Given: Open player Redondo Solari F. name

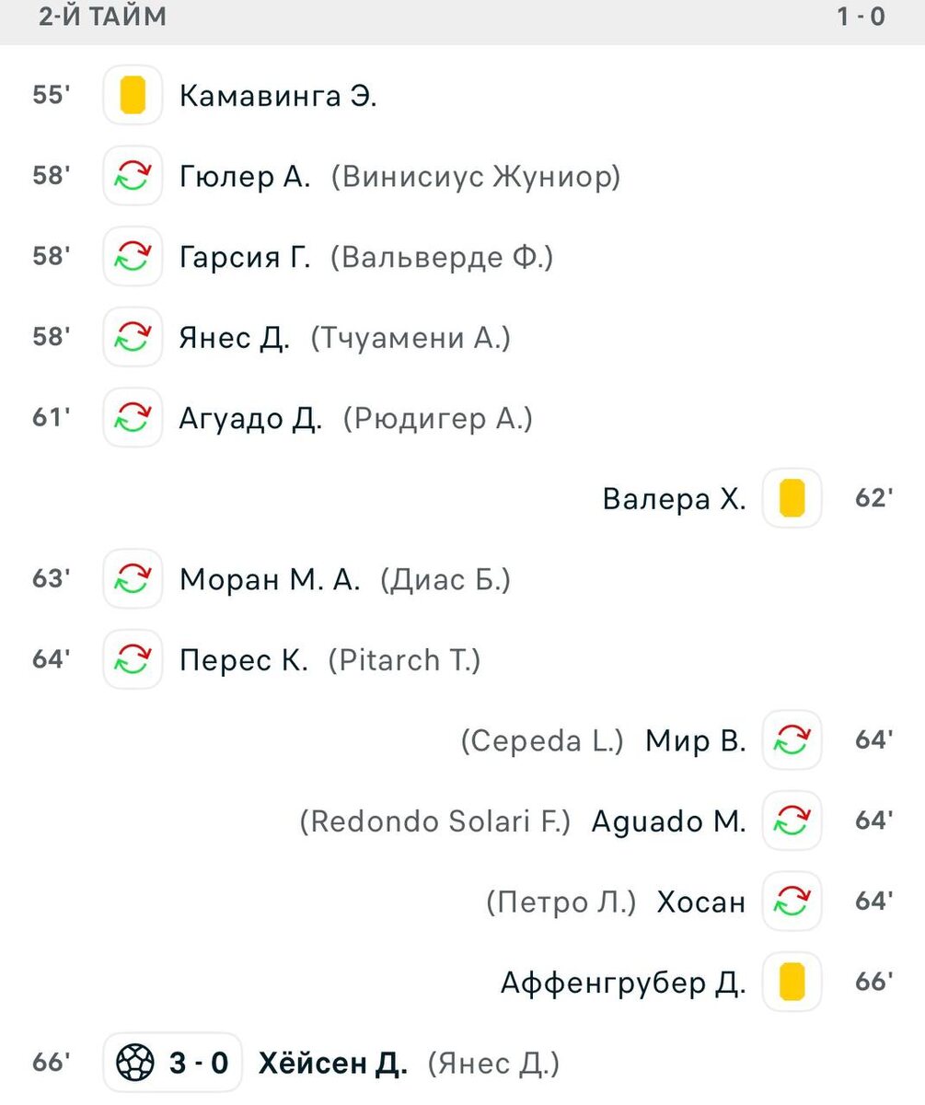Looking at the screenshot, I should point(435,820).
